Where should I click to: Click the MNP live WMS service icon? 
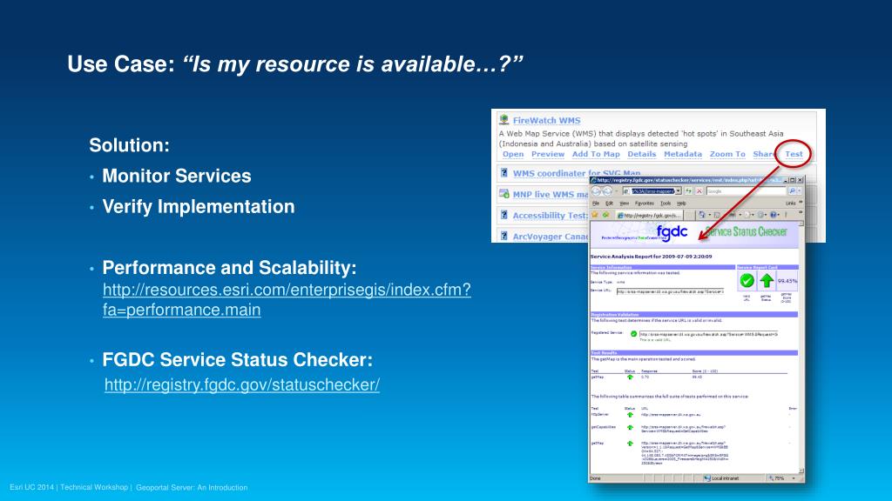(503, 194)
